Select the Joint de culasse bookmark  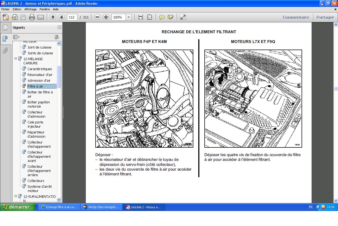(x=39, y=47)
